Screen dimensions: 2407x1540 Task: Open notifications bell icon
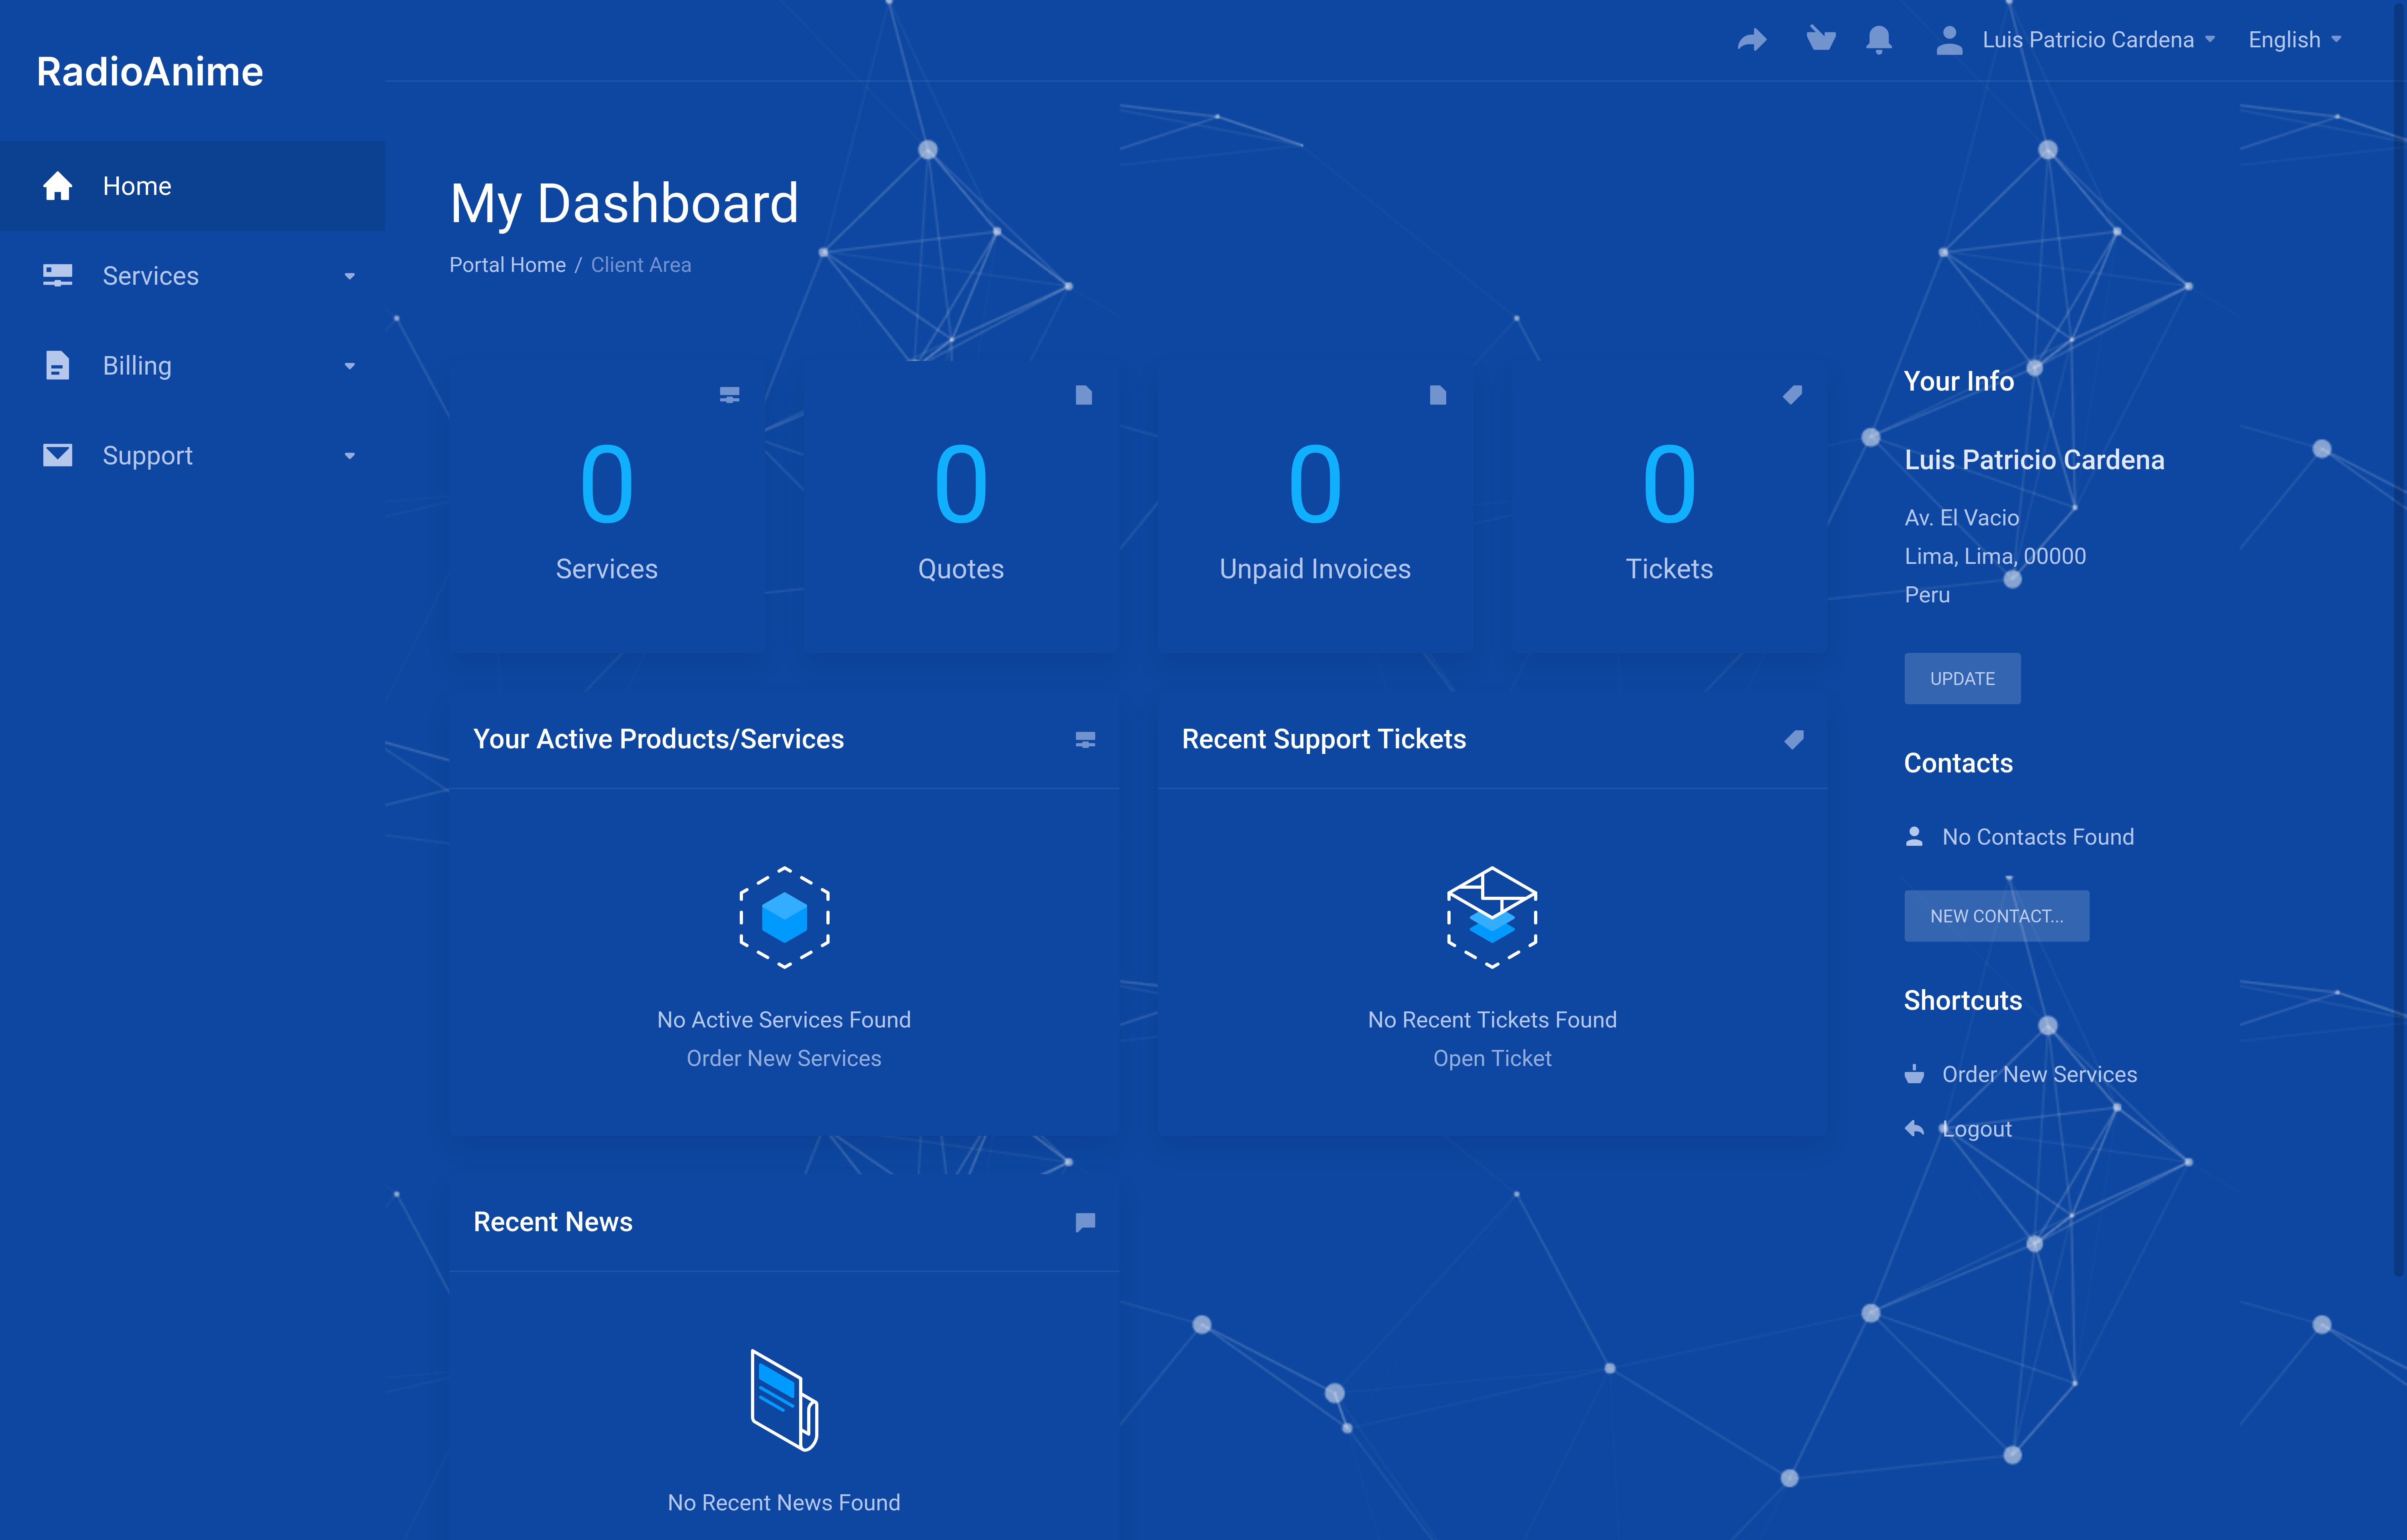pos(1879,40)
